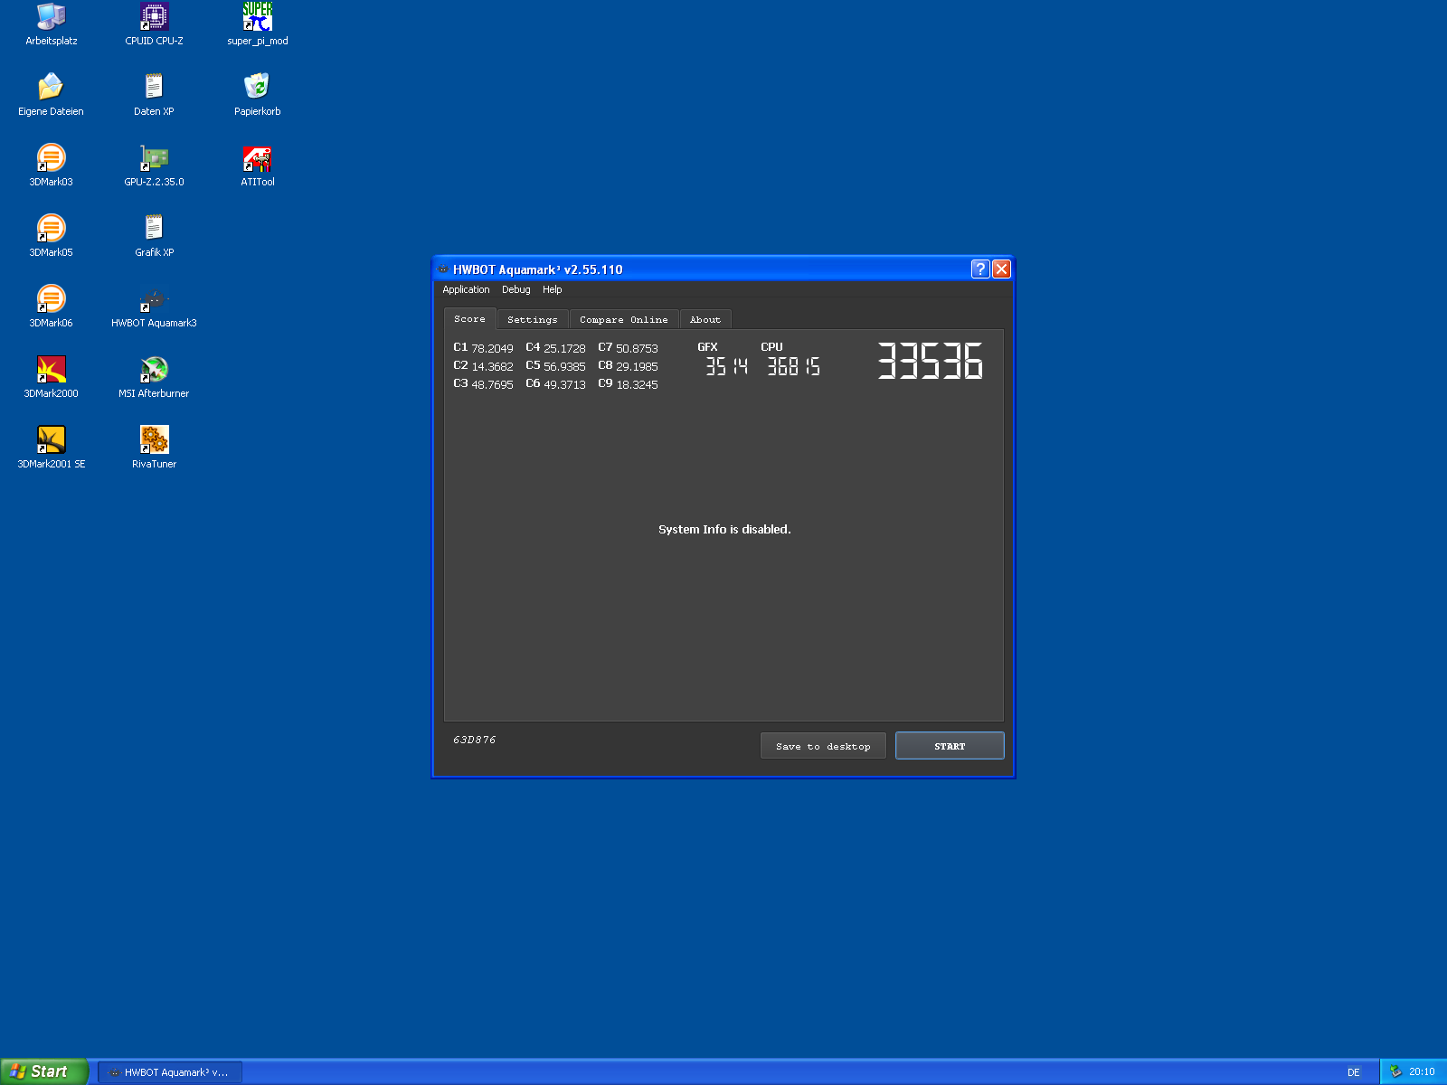Open the Help menu
This screenshot has width=1447, height=1085.
(x=553, y=289)
